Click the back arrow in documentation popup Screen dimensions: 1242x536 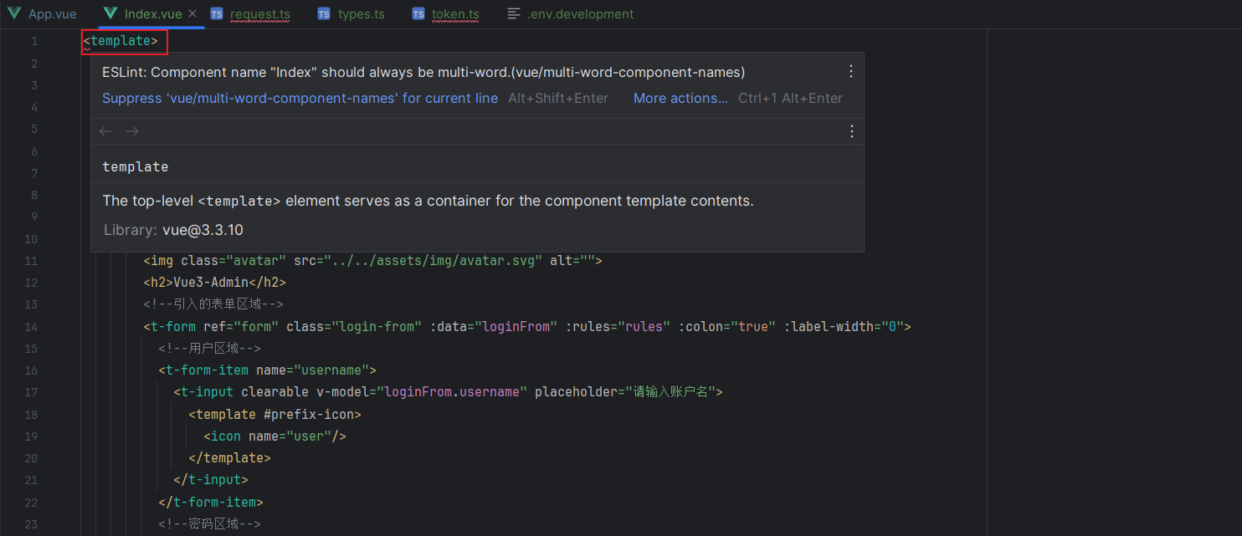[x=105, y=131]
